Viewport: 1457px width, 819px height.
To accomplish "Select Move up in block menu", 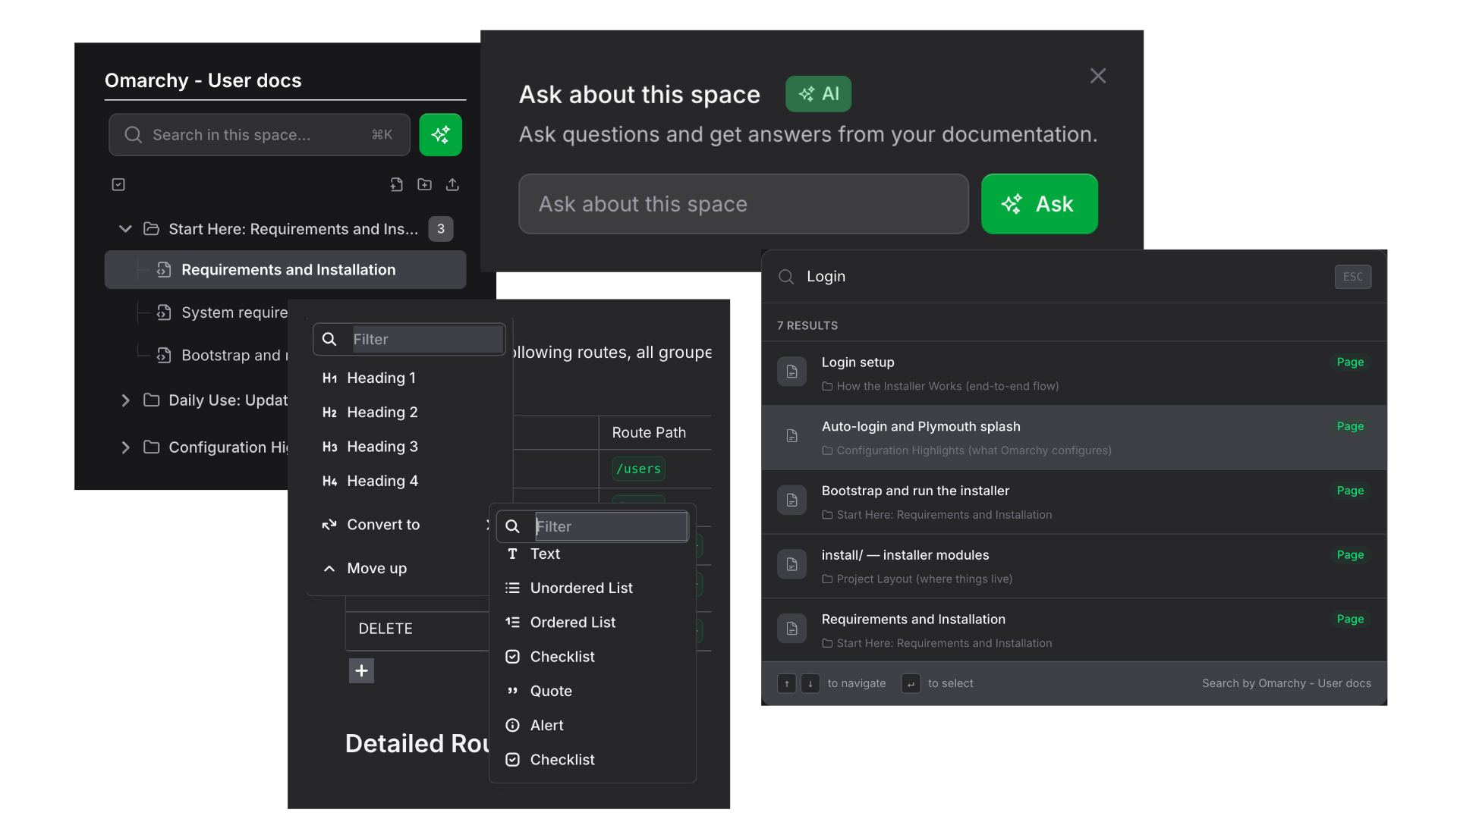I will (x=376, y=569).
